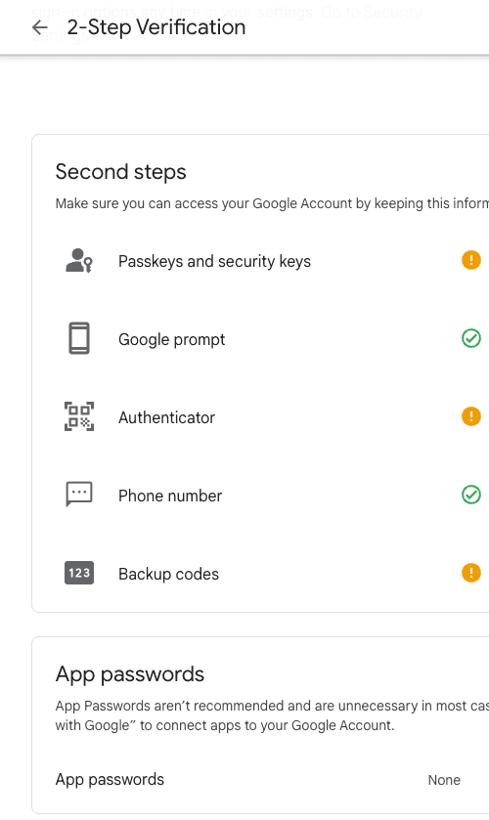Viewport: 489px width, 820px height.
Task: Click the None value for App passwords
Action: tap(444, 780)
